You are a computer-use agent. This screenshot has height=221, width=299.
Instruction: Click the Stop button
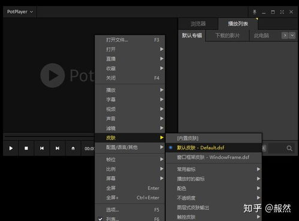pyautogui.click(x=26, y=148)
